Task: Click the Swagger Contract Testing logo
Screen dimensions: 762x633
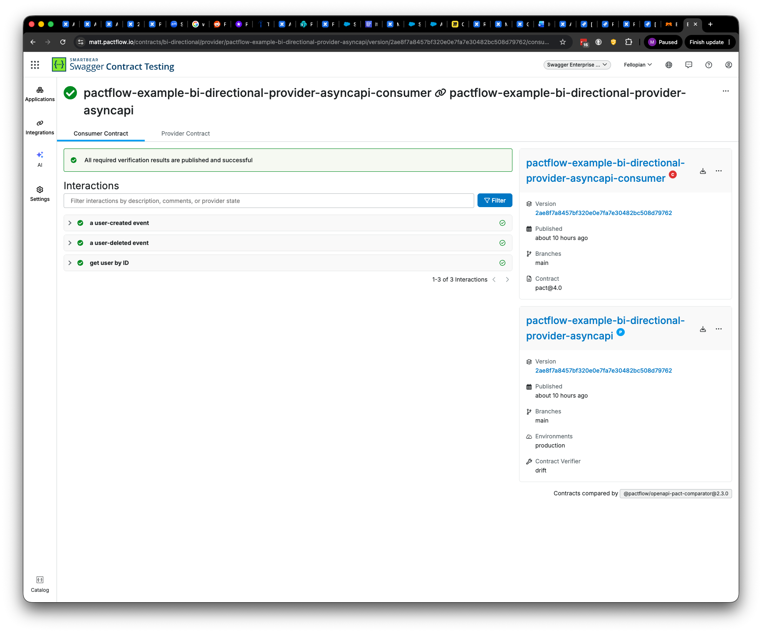Action: click(x=113, y=65)
